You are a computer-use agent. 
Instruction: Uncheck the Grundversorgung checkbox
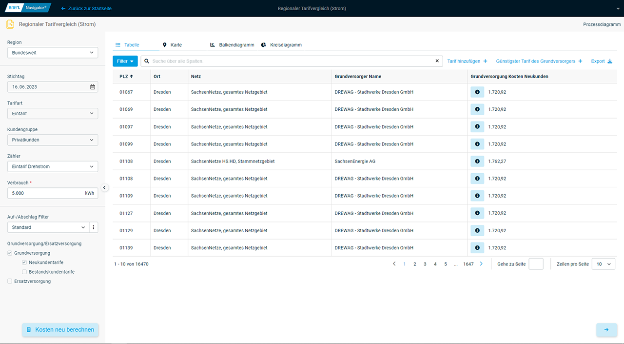(10, 253)
